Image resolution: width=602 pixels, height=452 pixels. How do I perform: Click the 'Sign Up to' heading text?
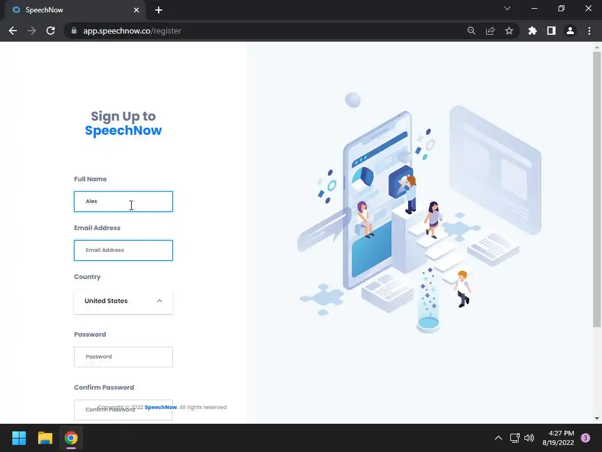(x=123, y=117)
